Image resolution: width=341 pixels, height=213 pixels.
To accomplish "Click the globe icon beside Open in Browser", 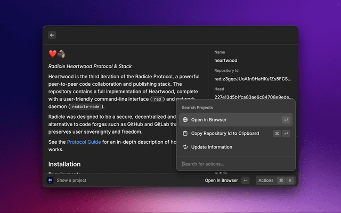I will pos(185,120).
